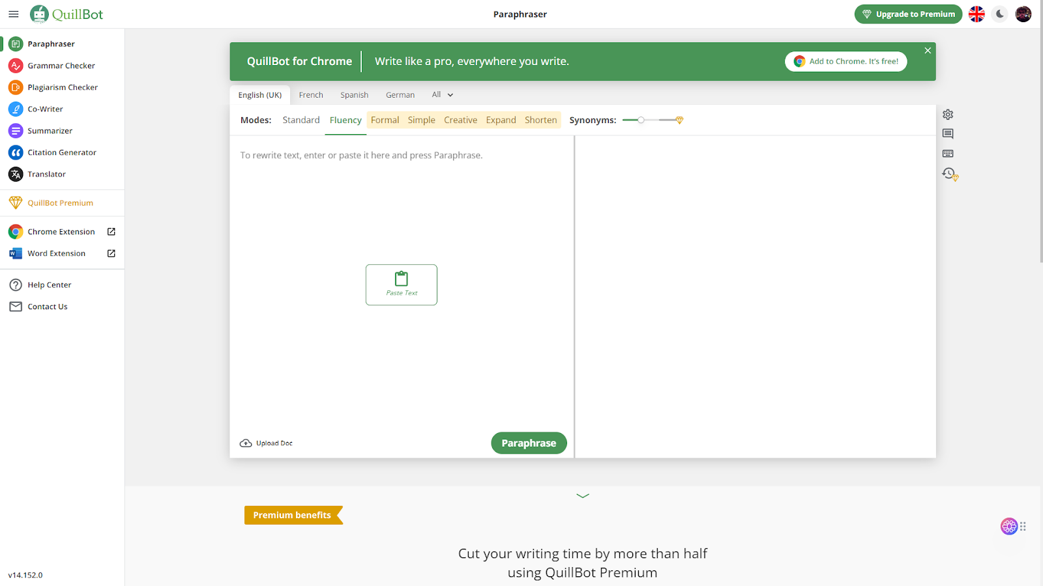Click the Chrome Extension icon
Image resolution: width=1043 pixels, height=586 pixels.
click(x=16, y=232)
